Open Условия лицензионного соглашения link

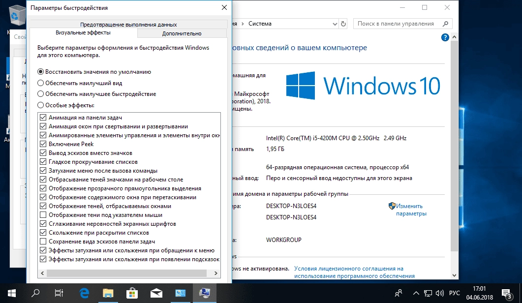coord(354,272)
